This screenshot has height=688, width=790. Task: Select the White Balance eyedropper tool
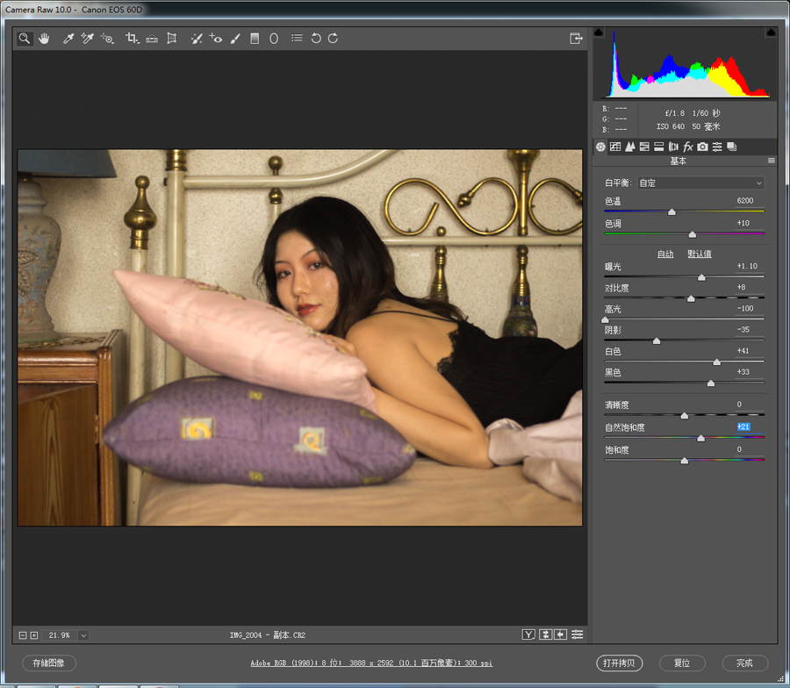pos(68,39)
